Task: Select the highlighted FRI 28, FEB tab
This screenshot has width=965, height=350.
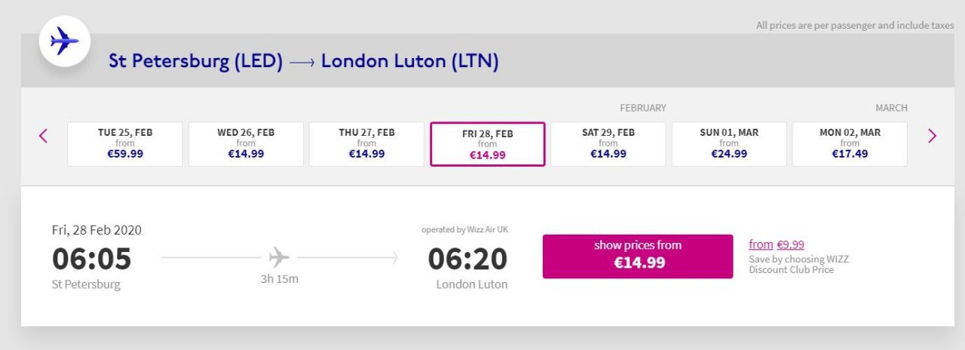Action: coord(487,144)
